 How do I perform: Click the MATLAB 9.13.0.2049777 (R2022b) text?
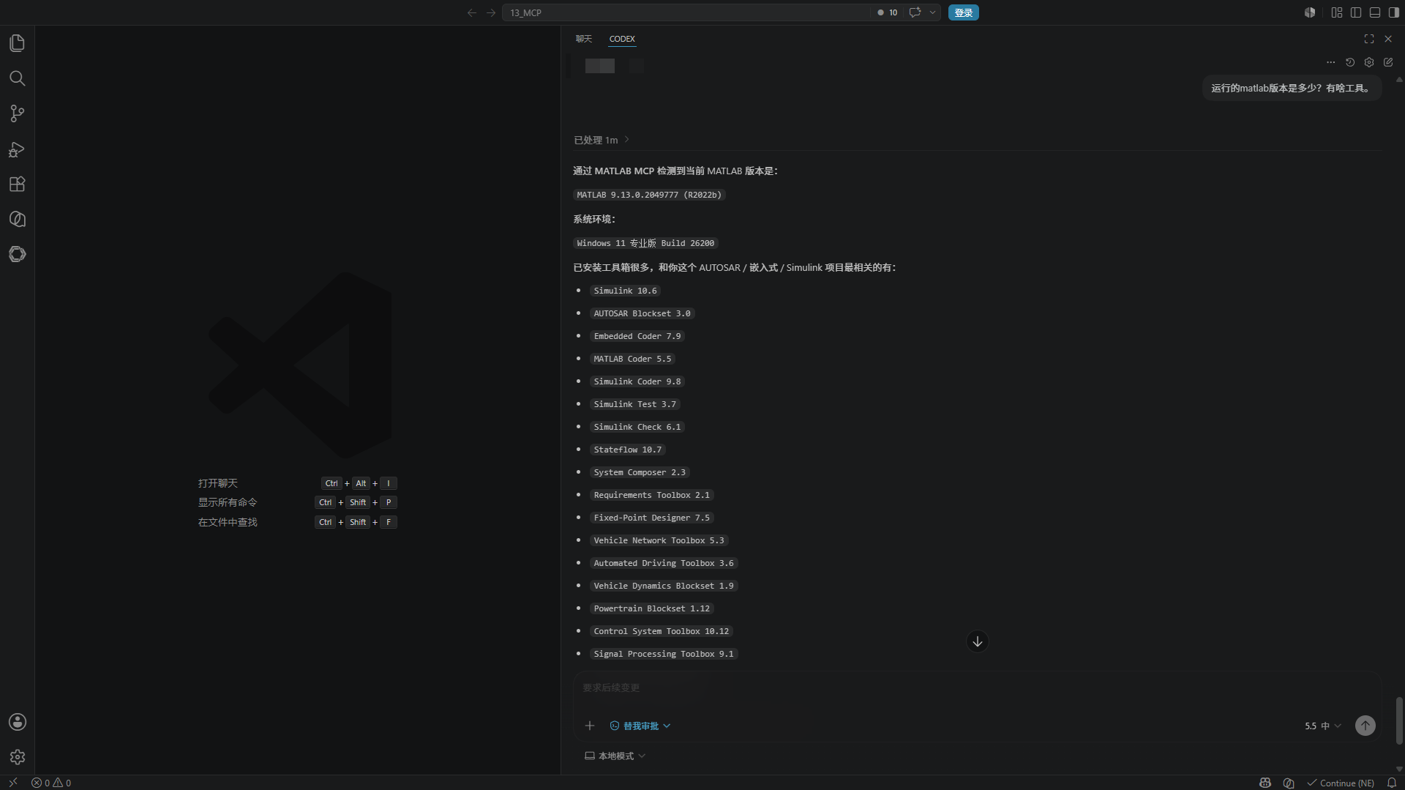649,195
